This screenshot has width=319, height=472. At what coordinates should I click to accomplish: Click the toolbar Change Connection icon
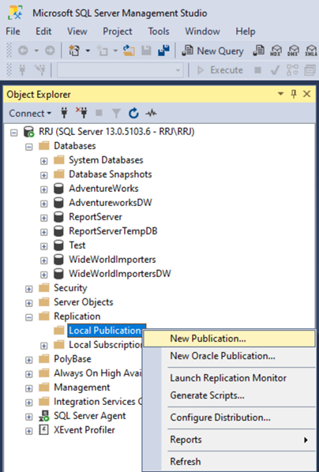[x=39, y=70]
